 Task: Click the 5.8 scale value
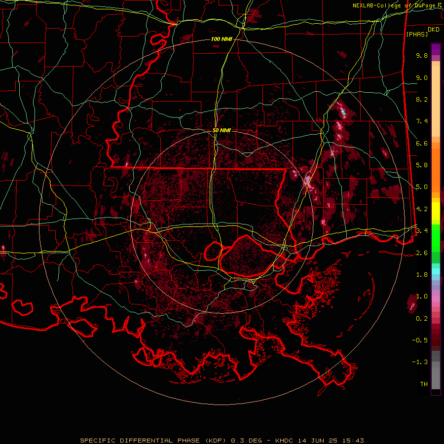point(422,165)
